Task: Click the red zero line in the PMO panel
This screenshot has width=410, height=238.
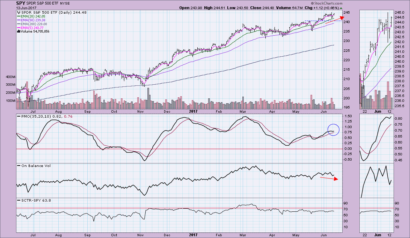Action: (x=179, y=149)
